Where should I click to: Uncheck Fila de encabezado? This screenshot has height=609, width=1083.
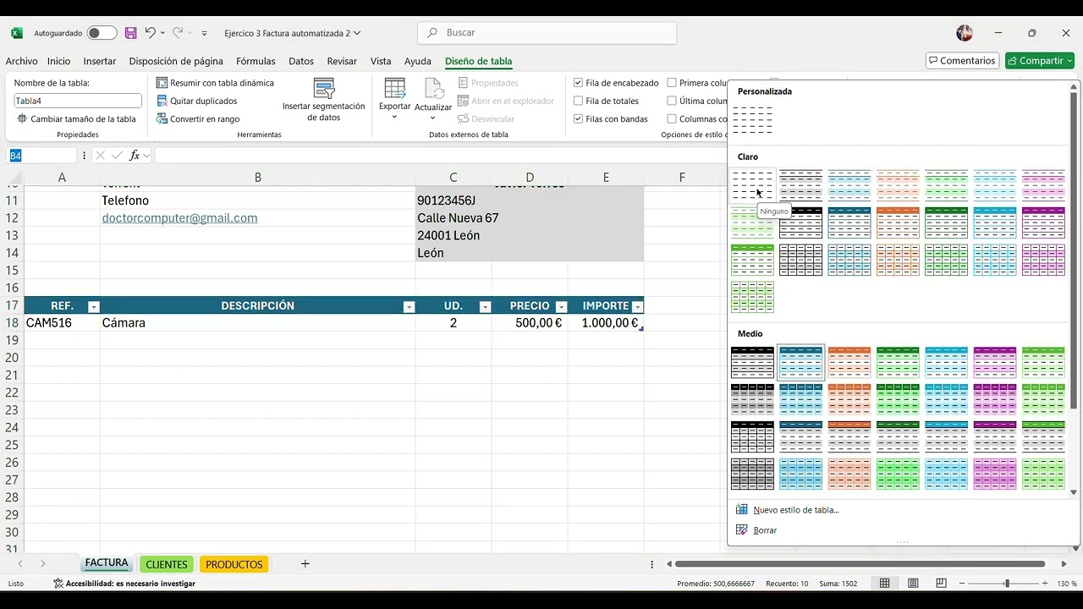[578, 83]
